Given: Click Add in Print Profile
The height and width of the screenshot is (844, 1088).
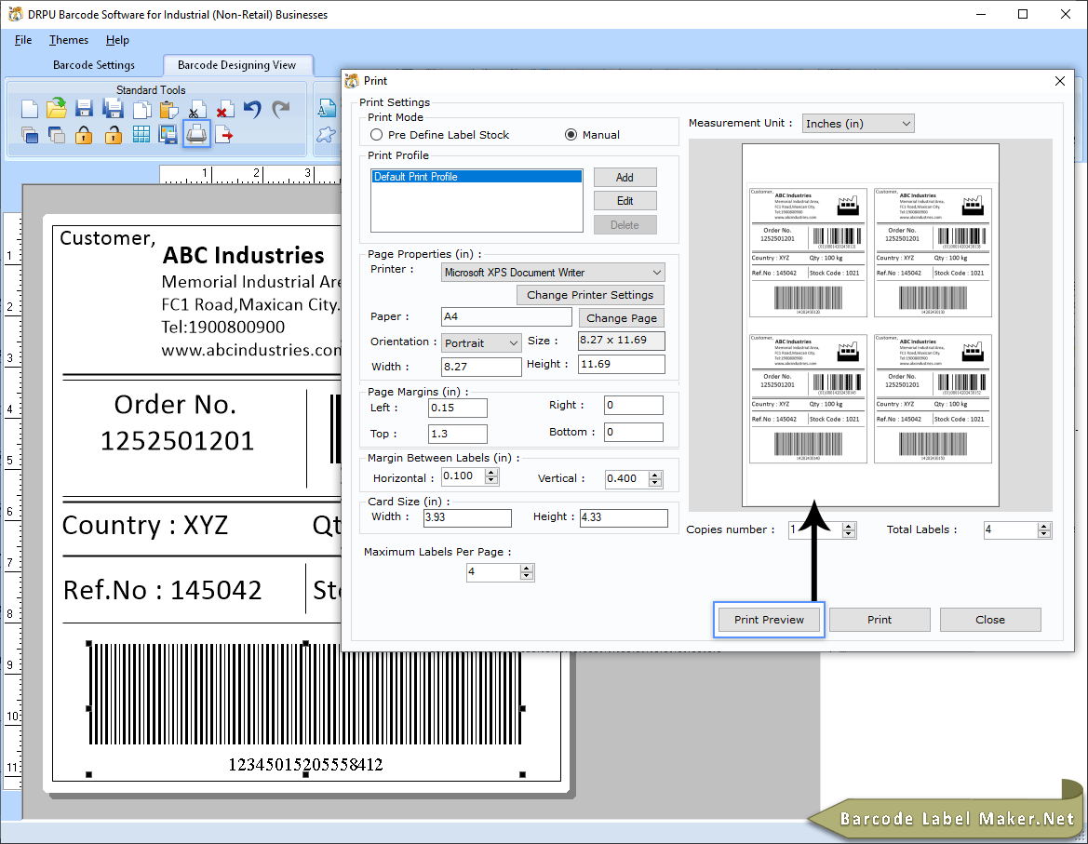Looking at the screenshot, I should coord(625,178).
